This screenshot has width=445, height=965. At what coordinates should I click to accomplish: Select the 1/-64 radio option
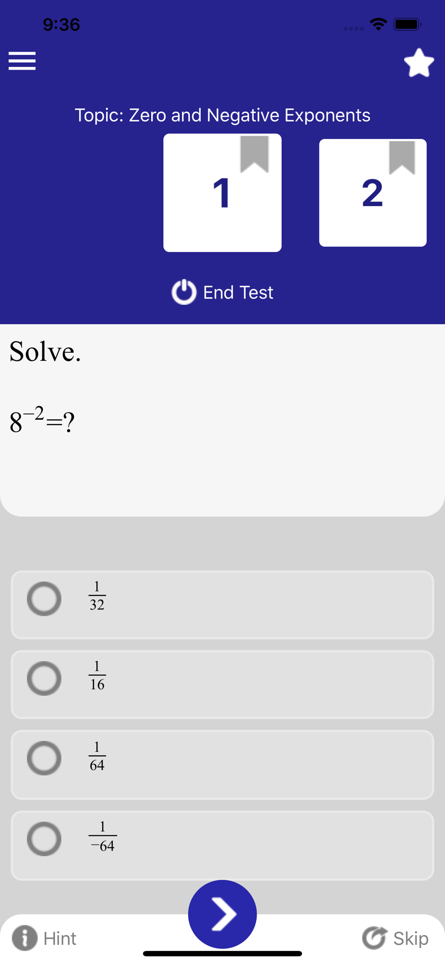point(44,839)
